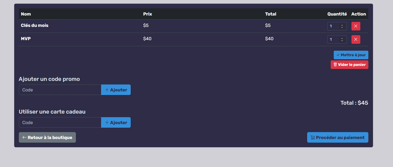Screen dimensions: 393x167
Task: Click the promo code input field
Action: [x=60, y=90]
